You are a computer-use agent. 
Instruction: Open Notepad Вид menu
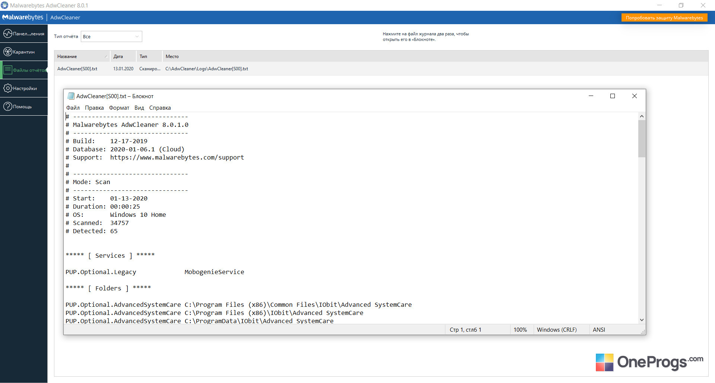click(x=139, y=108)
